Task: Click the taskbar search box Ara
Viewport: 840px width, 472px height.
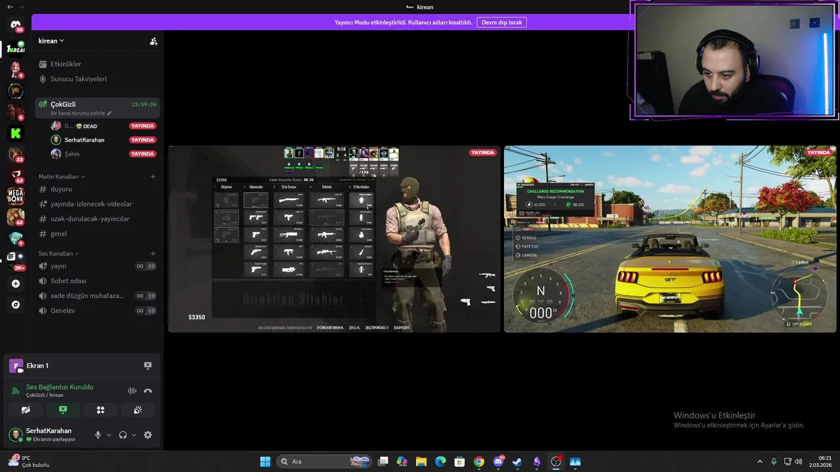Action: [325, 462]
